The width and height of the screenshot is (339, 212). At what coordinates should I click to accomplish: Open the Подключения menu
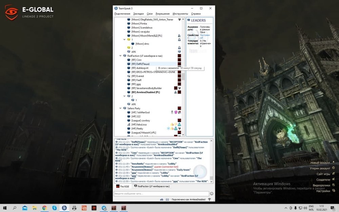coord(122,14)
